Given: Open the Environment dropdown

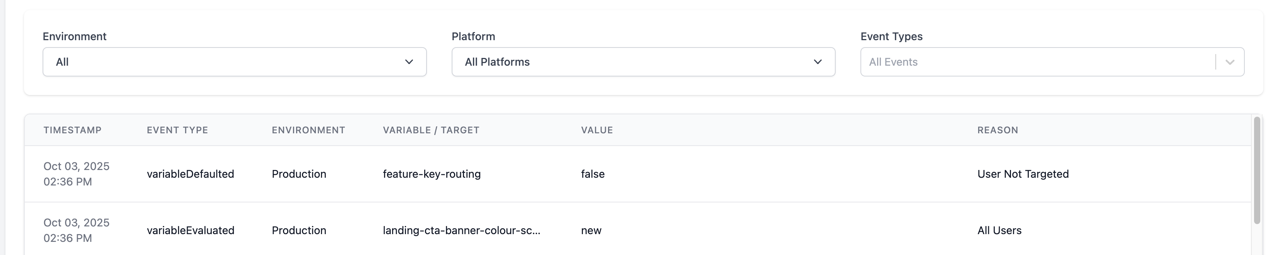Looking at the screenshot, I should pos(234,62).
